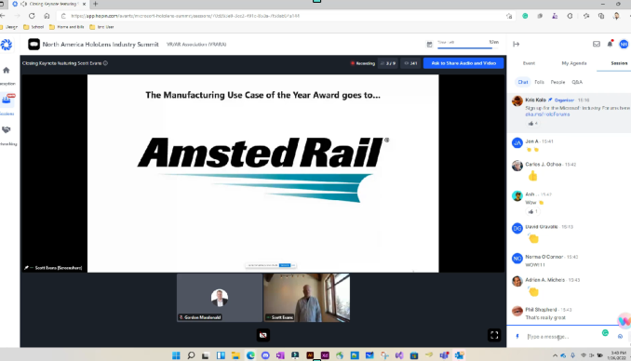Click the browser Home button
The width and height of the screenshot is (631, 361).
(47, 16)
